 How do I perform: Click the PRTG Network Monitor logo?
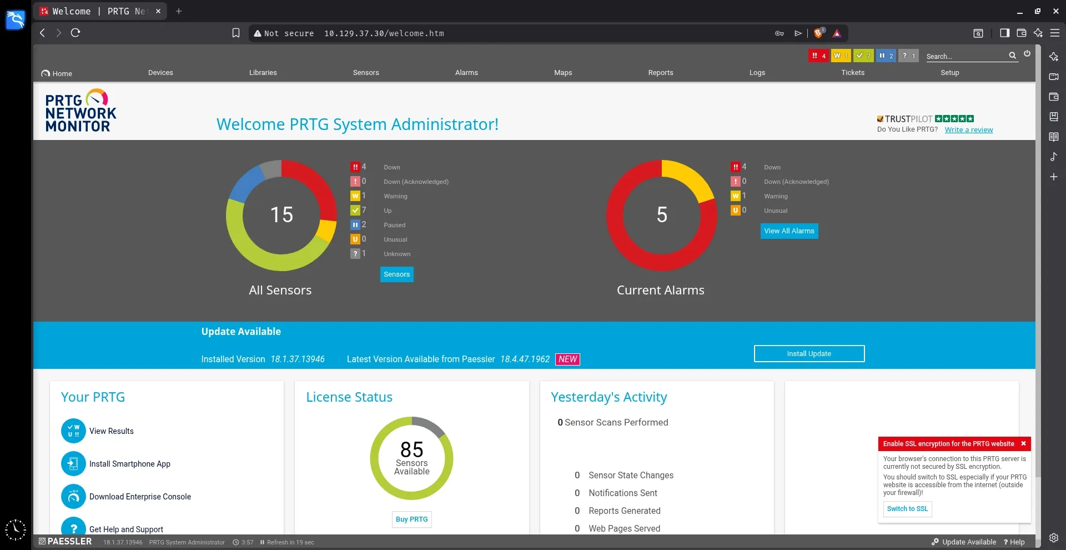[81, 111]
